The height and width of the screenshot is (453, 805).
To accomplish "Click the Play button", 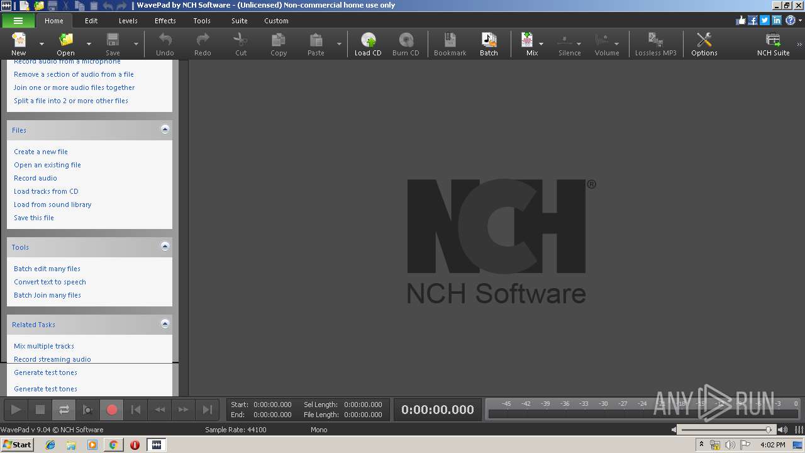I will [x=16, y=410].
